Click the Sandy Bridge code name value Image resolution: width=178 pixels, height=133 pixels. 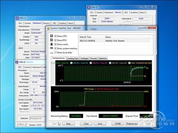click(38, 76)
